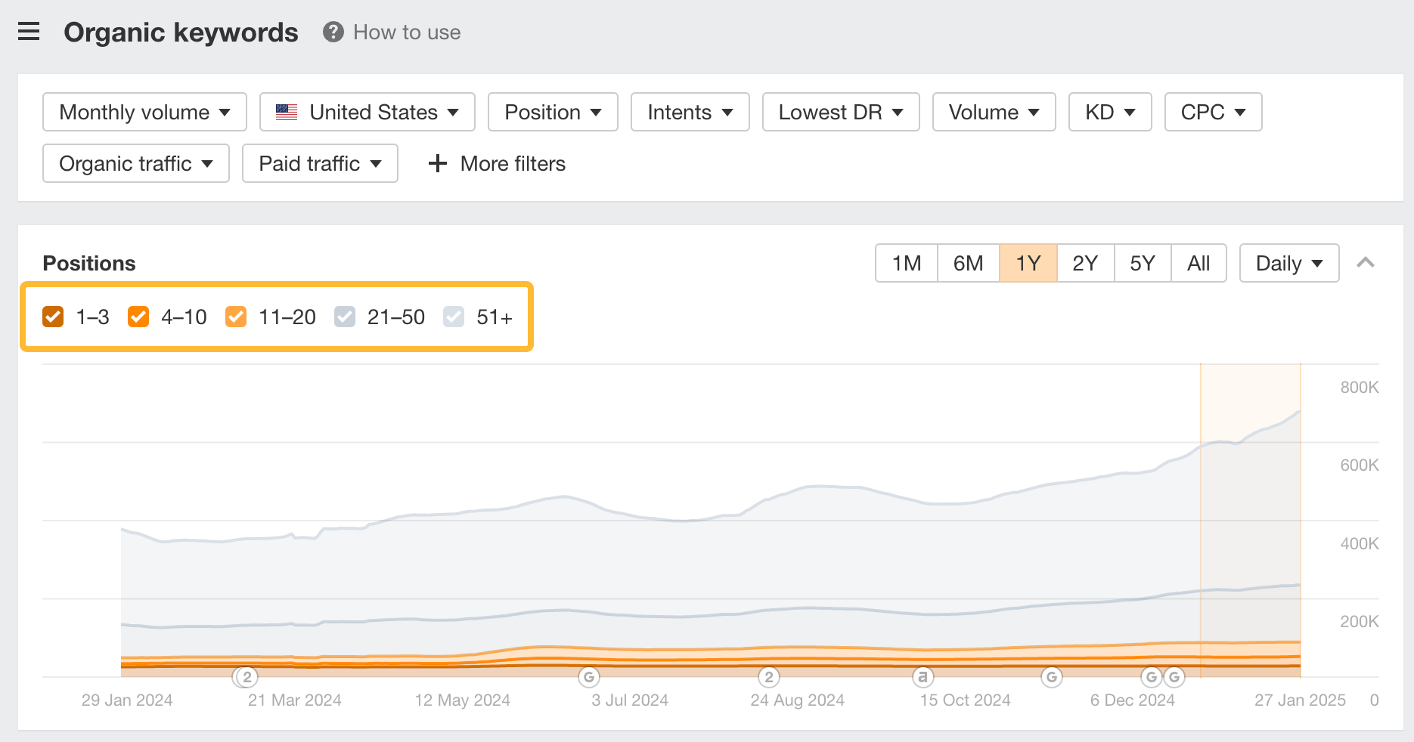Click the '2' update marker near 21 Mar 2024
This screenshot has width=1414, height=742.
(247, 677)
